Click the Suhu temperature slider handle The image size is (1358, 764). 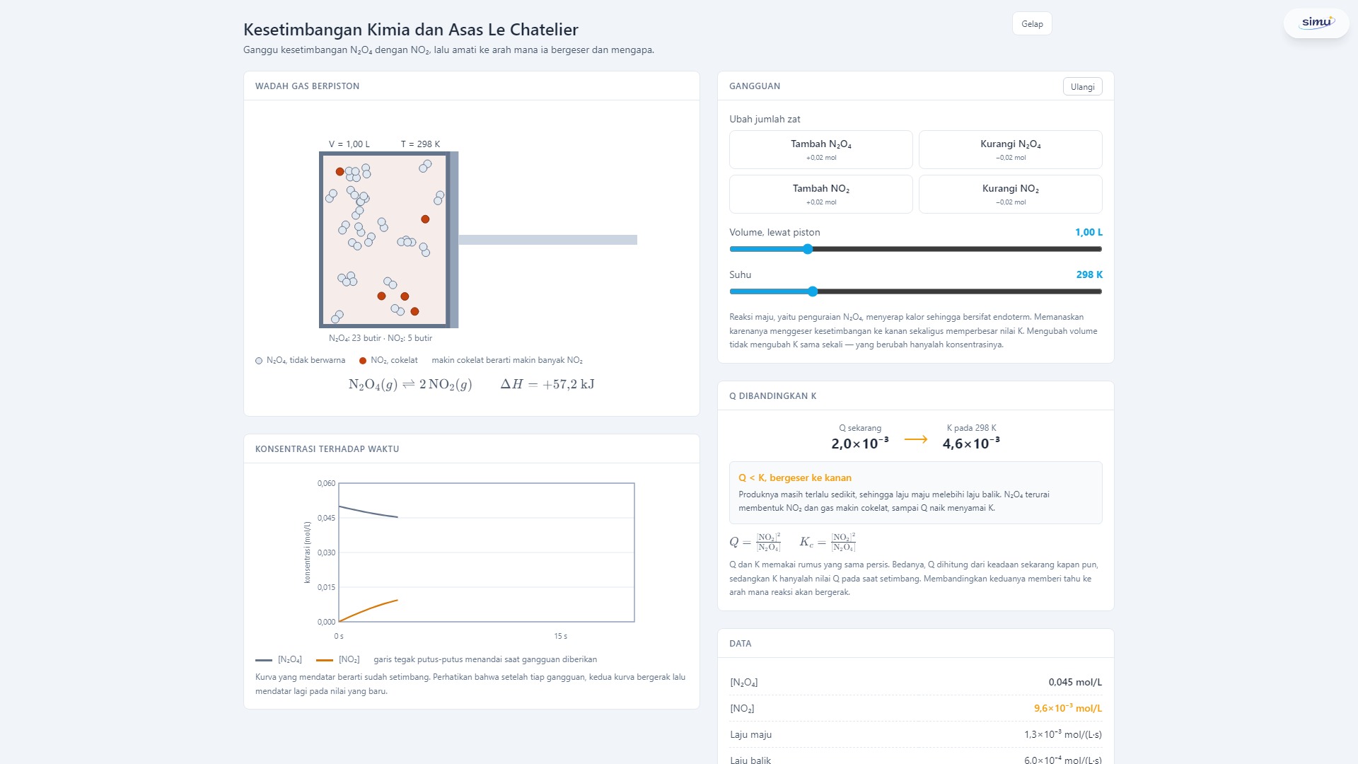tap(813, 291)
